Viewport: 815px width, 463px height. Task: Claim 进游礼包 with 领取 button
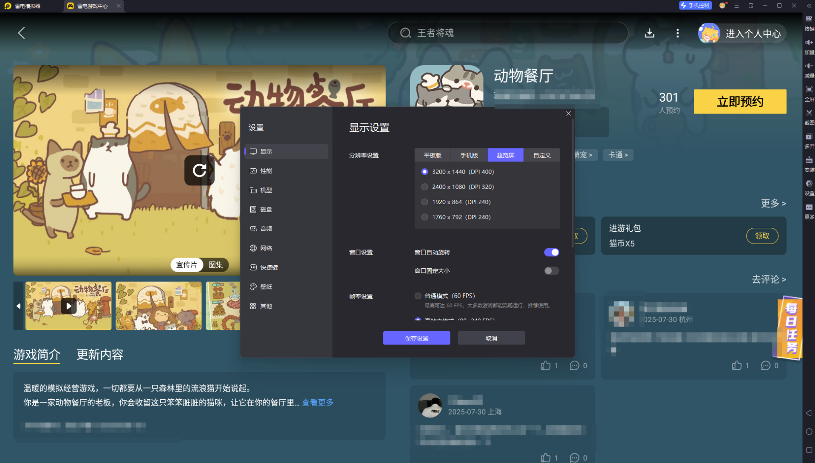762,236
